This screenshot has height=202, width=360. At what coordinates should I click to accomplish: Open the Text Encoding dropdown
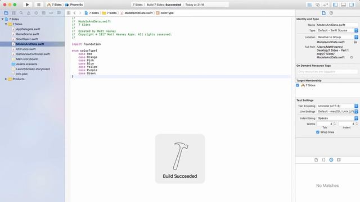click(x=337, y=106)
